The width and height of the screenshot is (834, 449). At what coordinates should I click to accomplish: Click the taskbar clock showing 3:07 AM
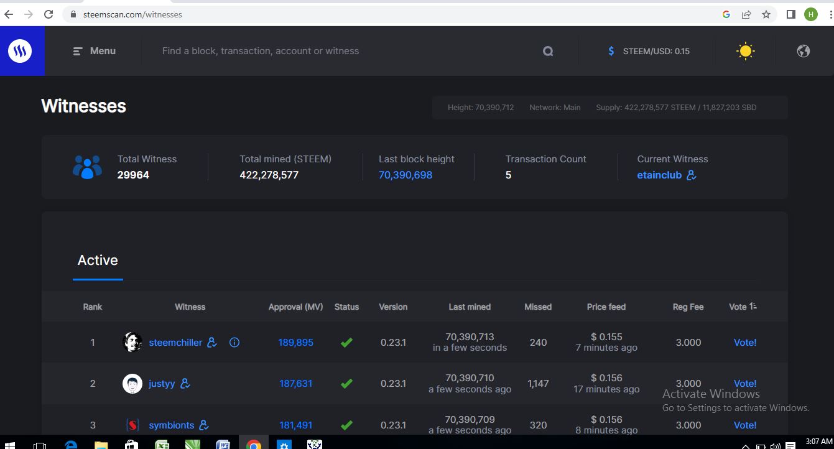tap(818, 442)
